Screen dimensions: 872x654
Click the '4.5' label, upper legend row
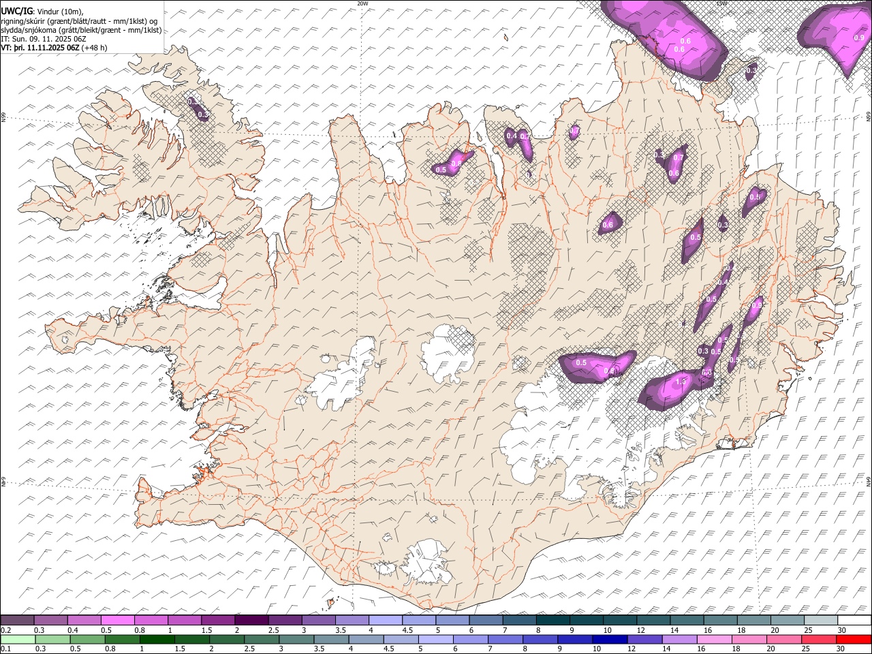pos(407,630)
